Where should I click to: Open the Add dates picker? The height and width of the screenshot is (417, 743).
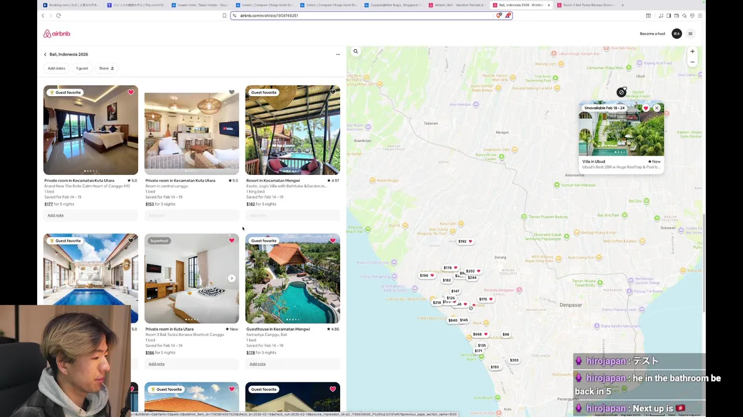56,68
